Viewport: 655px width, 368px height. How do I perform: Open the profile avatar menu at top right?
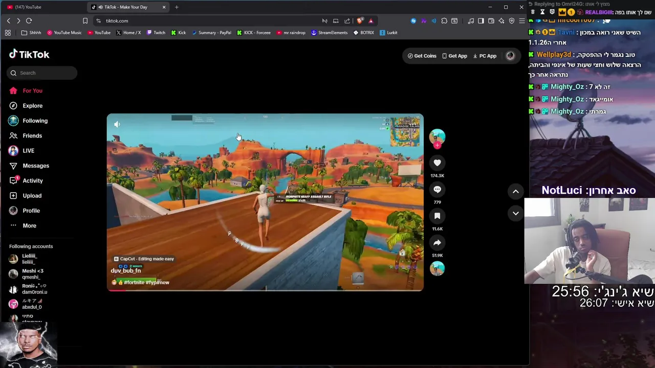510,56
